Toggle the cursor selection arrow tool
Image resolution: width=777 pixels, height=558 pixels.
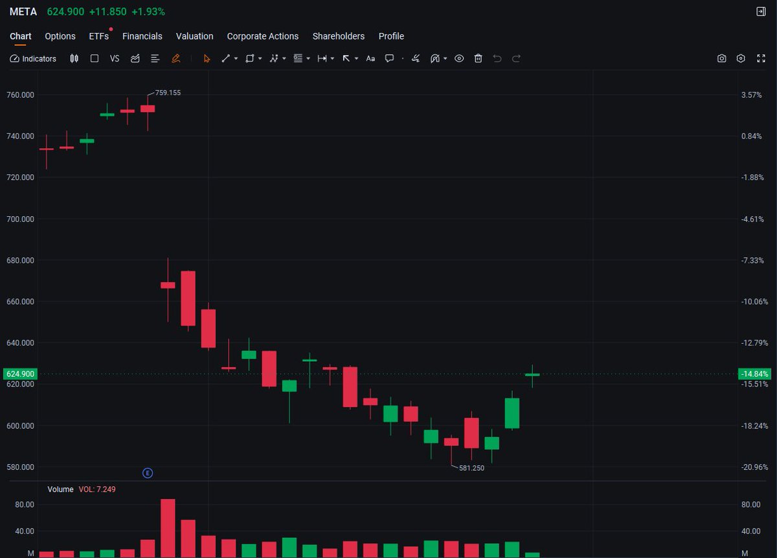(206, 58)
